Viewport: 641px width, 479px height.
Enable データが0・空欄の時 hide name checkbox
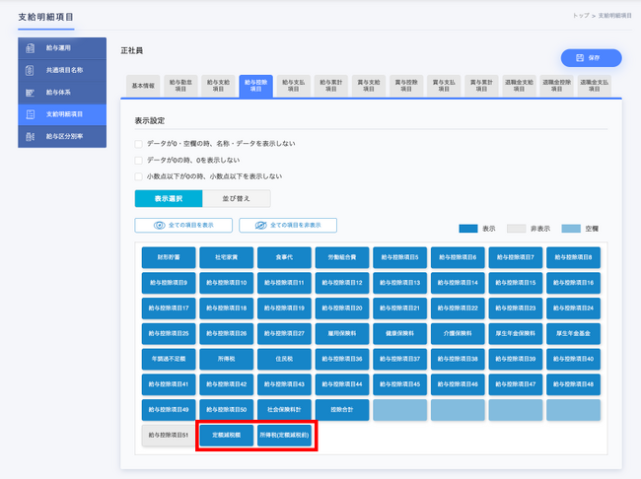(139, 144)
